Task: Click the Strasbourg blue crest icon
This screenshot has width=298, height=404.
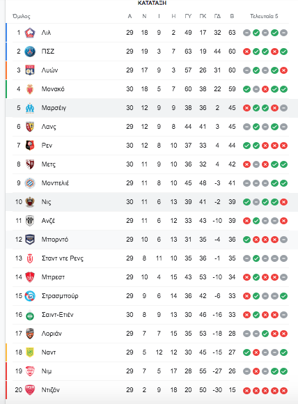Action: point(30,296)
